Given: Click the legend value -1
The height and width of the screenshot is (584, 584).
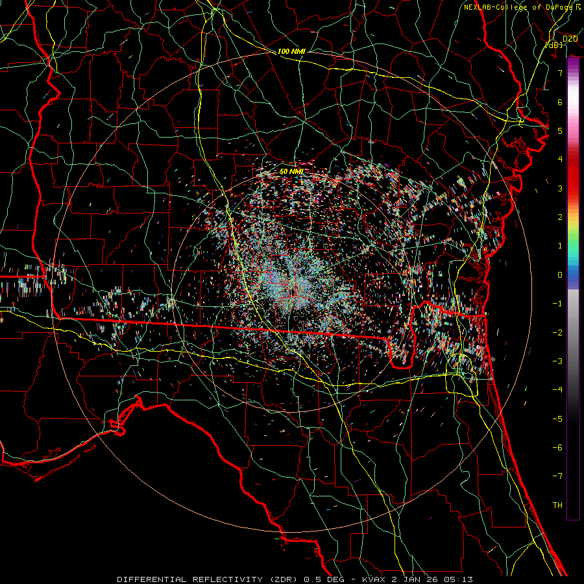Looking at the screenshot, I should click(557, 304).
